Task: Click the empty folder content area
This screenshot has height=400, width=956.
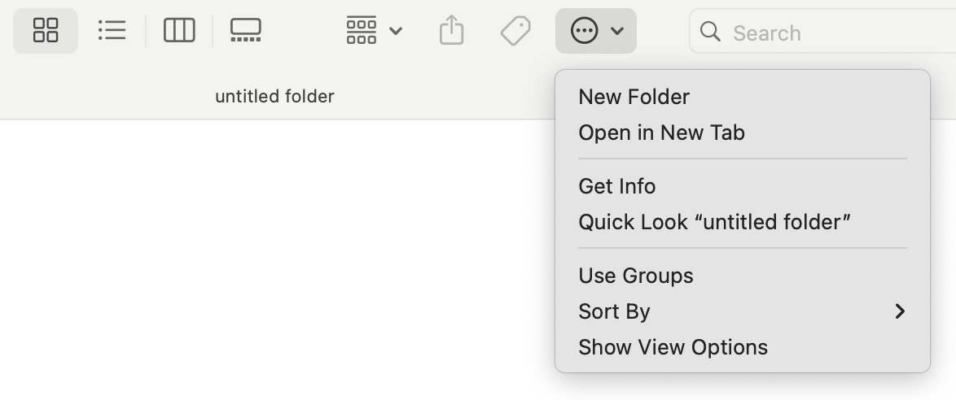Action: pyautogui.click(x=277, y=260)
